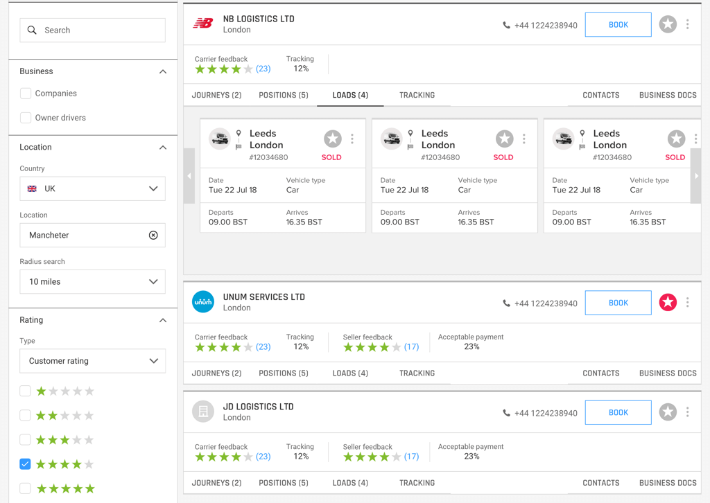This screenshot has width=710, height=503.
Task: Favorite the first Leeds London load
Action: click(x=333, y=139)
